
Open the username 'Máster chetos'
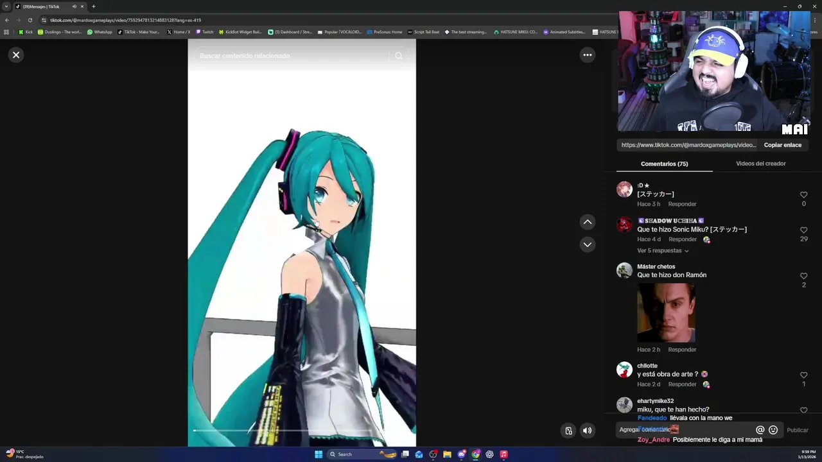pyautogui.click(x=656, y=267)
